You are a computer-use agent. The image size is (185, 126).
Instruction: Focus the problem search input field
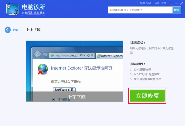point(140,10)
